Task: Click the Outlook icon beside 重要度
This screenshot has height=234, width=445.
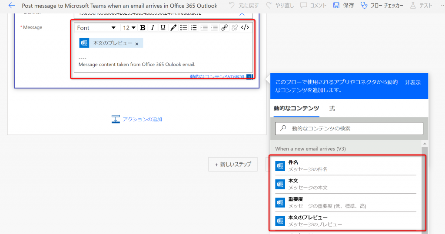Action: point(280,203)
